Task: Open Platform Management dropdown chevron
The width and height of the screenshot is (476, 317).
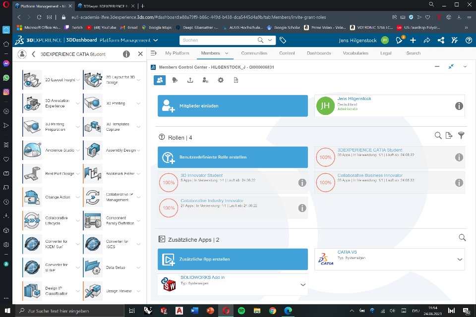Action: 156,40
